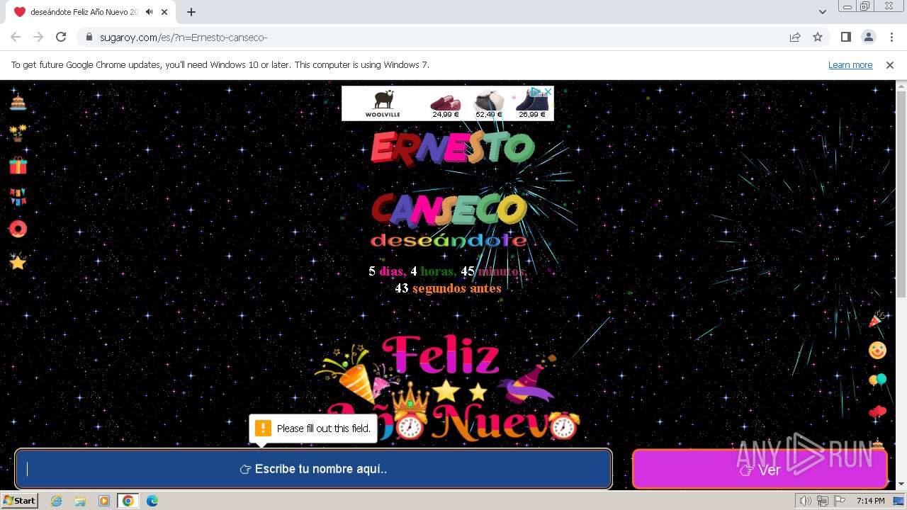Screen dimensions: 907x510
Task: Switch to Chrome in taskbar
Action: click(128, 501)
